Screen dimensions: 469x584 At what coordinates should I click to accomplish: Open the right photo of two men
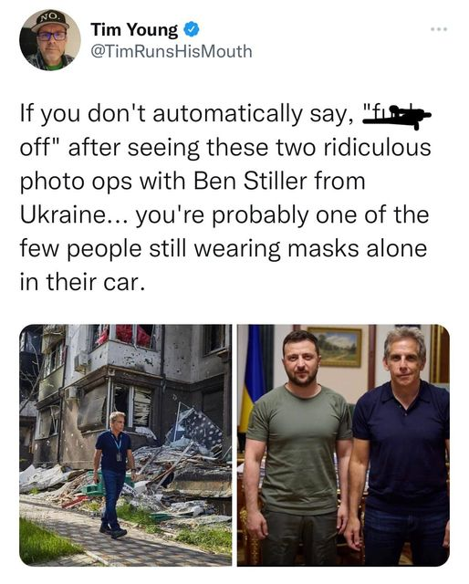click(x=343, y=445)
